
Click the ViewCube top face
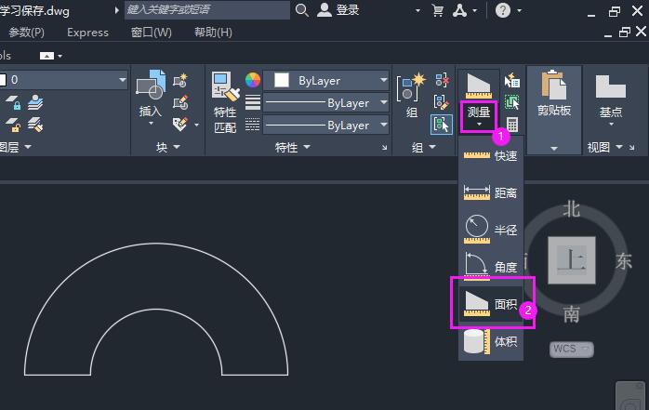(x=572, y=260)
